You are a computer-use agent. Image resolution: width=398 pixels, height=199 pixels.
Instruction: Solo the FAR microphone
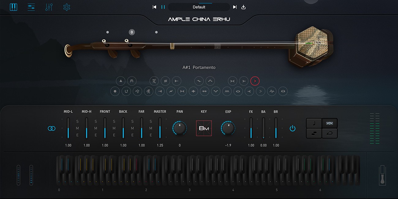click(151, 122)
